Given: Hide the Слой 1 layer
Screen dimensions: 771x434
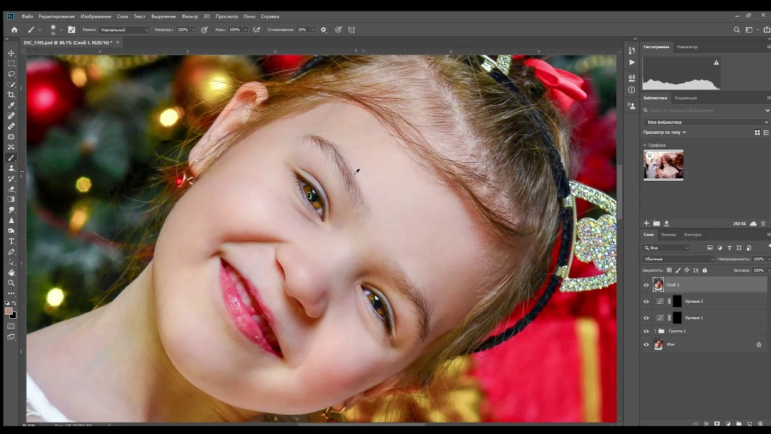Looking at the screenshot, I should pos(646,285).
